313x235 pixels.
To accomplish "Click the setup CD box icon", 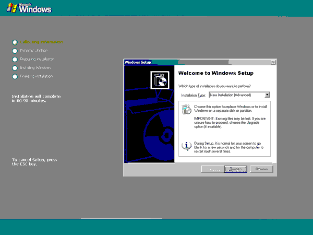I will point(160,80).
